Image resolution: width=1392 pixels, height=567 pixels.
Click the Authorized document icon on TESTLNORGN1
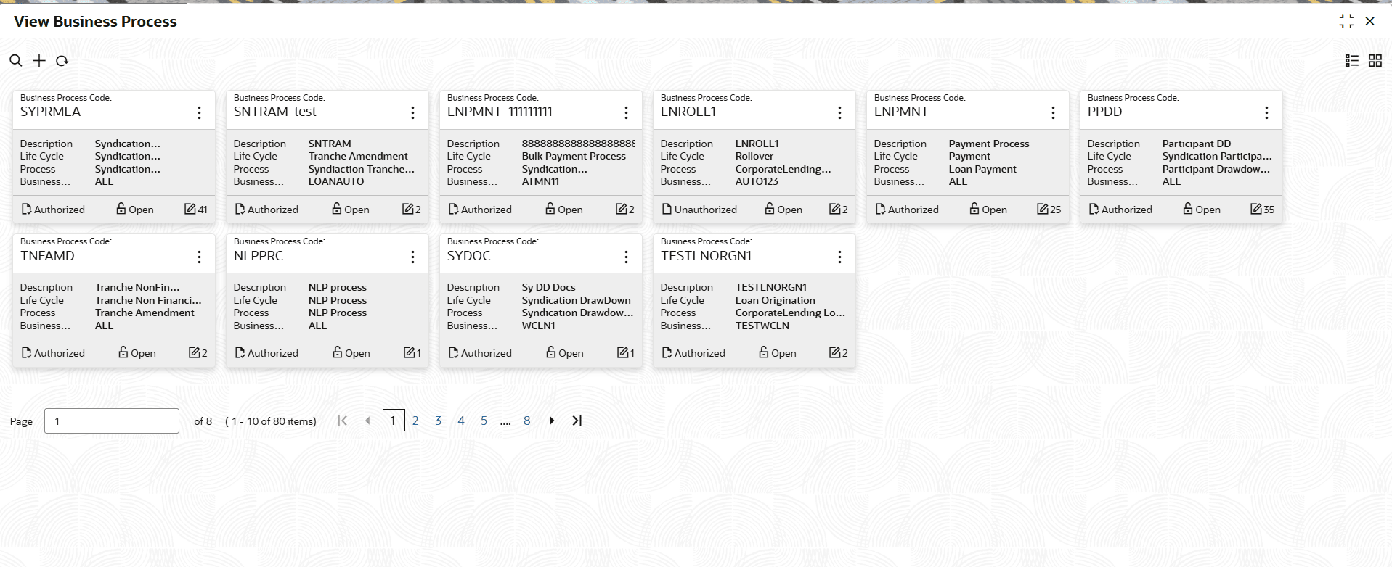point(667,352)
